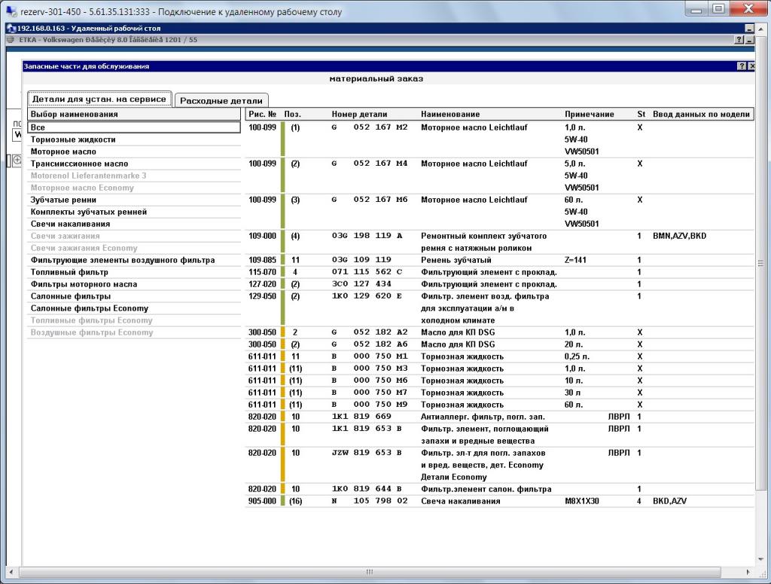Select anti-allergen filter 1K1 819 669
This screenshot has height=584, width=771.
(499, 417)
